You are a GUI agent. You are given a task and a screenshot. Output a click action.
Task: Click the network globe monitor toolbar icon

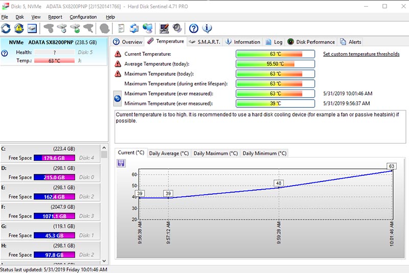point(147,29)
